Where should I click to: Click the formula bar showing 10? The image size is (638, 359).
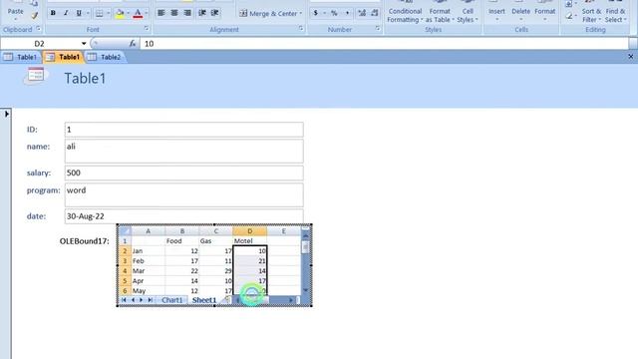pos(384,44)
